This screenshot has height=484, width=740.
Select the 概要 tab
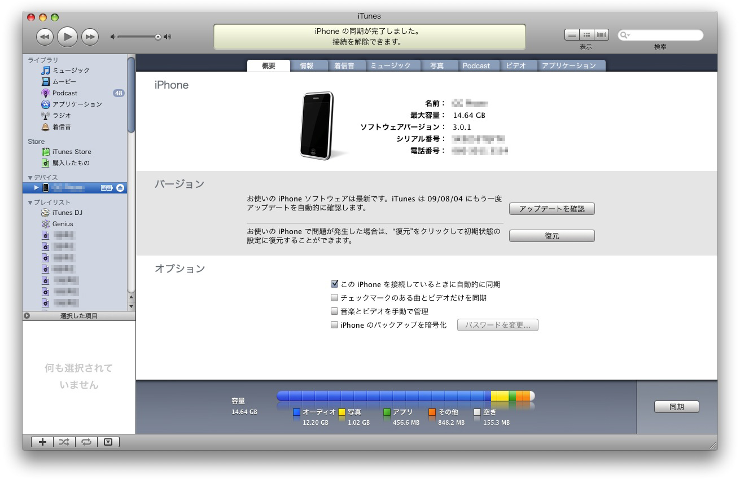(x=269, y=66)
